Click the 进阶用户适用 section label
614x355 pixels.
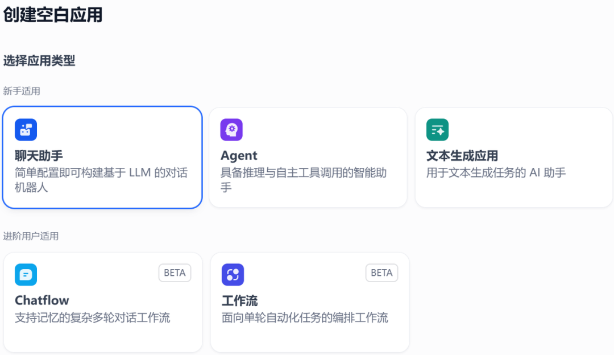(x=31, y=236)
